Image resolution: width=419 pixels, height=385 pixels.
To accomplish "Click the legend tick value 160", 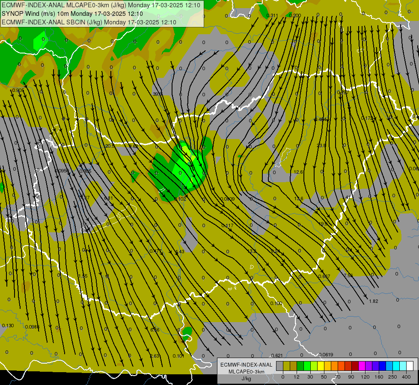I will click(x=379, y=377).
